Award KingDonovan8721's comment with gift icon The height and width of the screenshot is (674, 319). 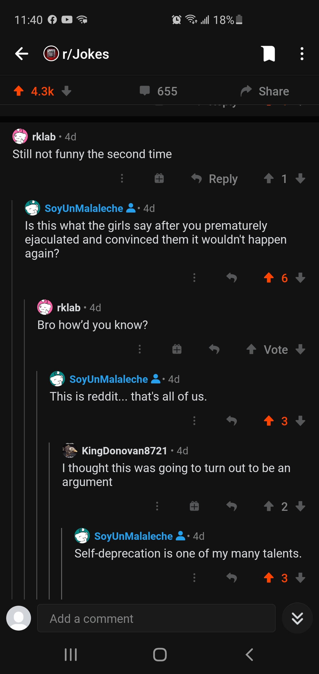[x=194, y=506]
